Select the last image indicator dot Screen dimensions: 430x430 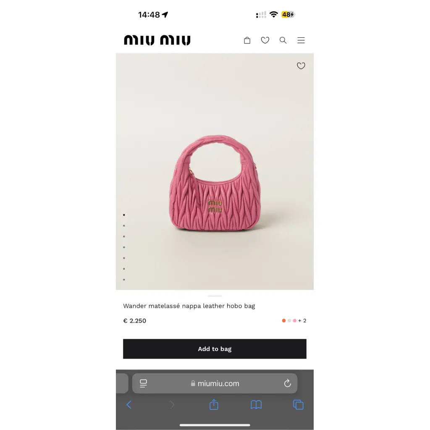(124, 280)
